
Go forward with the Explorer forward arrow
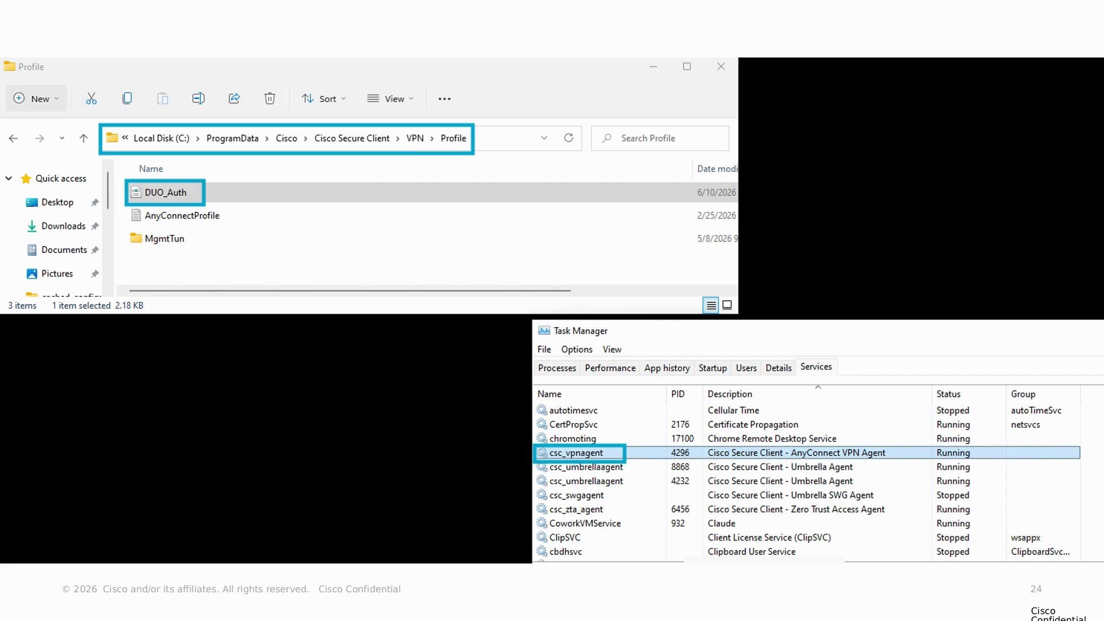click(39, 138)
